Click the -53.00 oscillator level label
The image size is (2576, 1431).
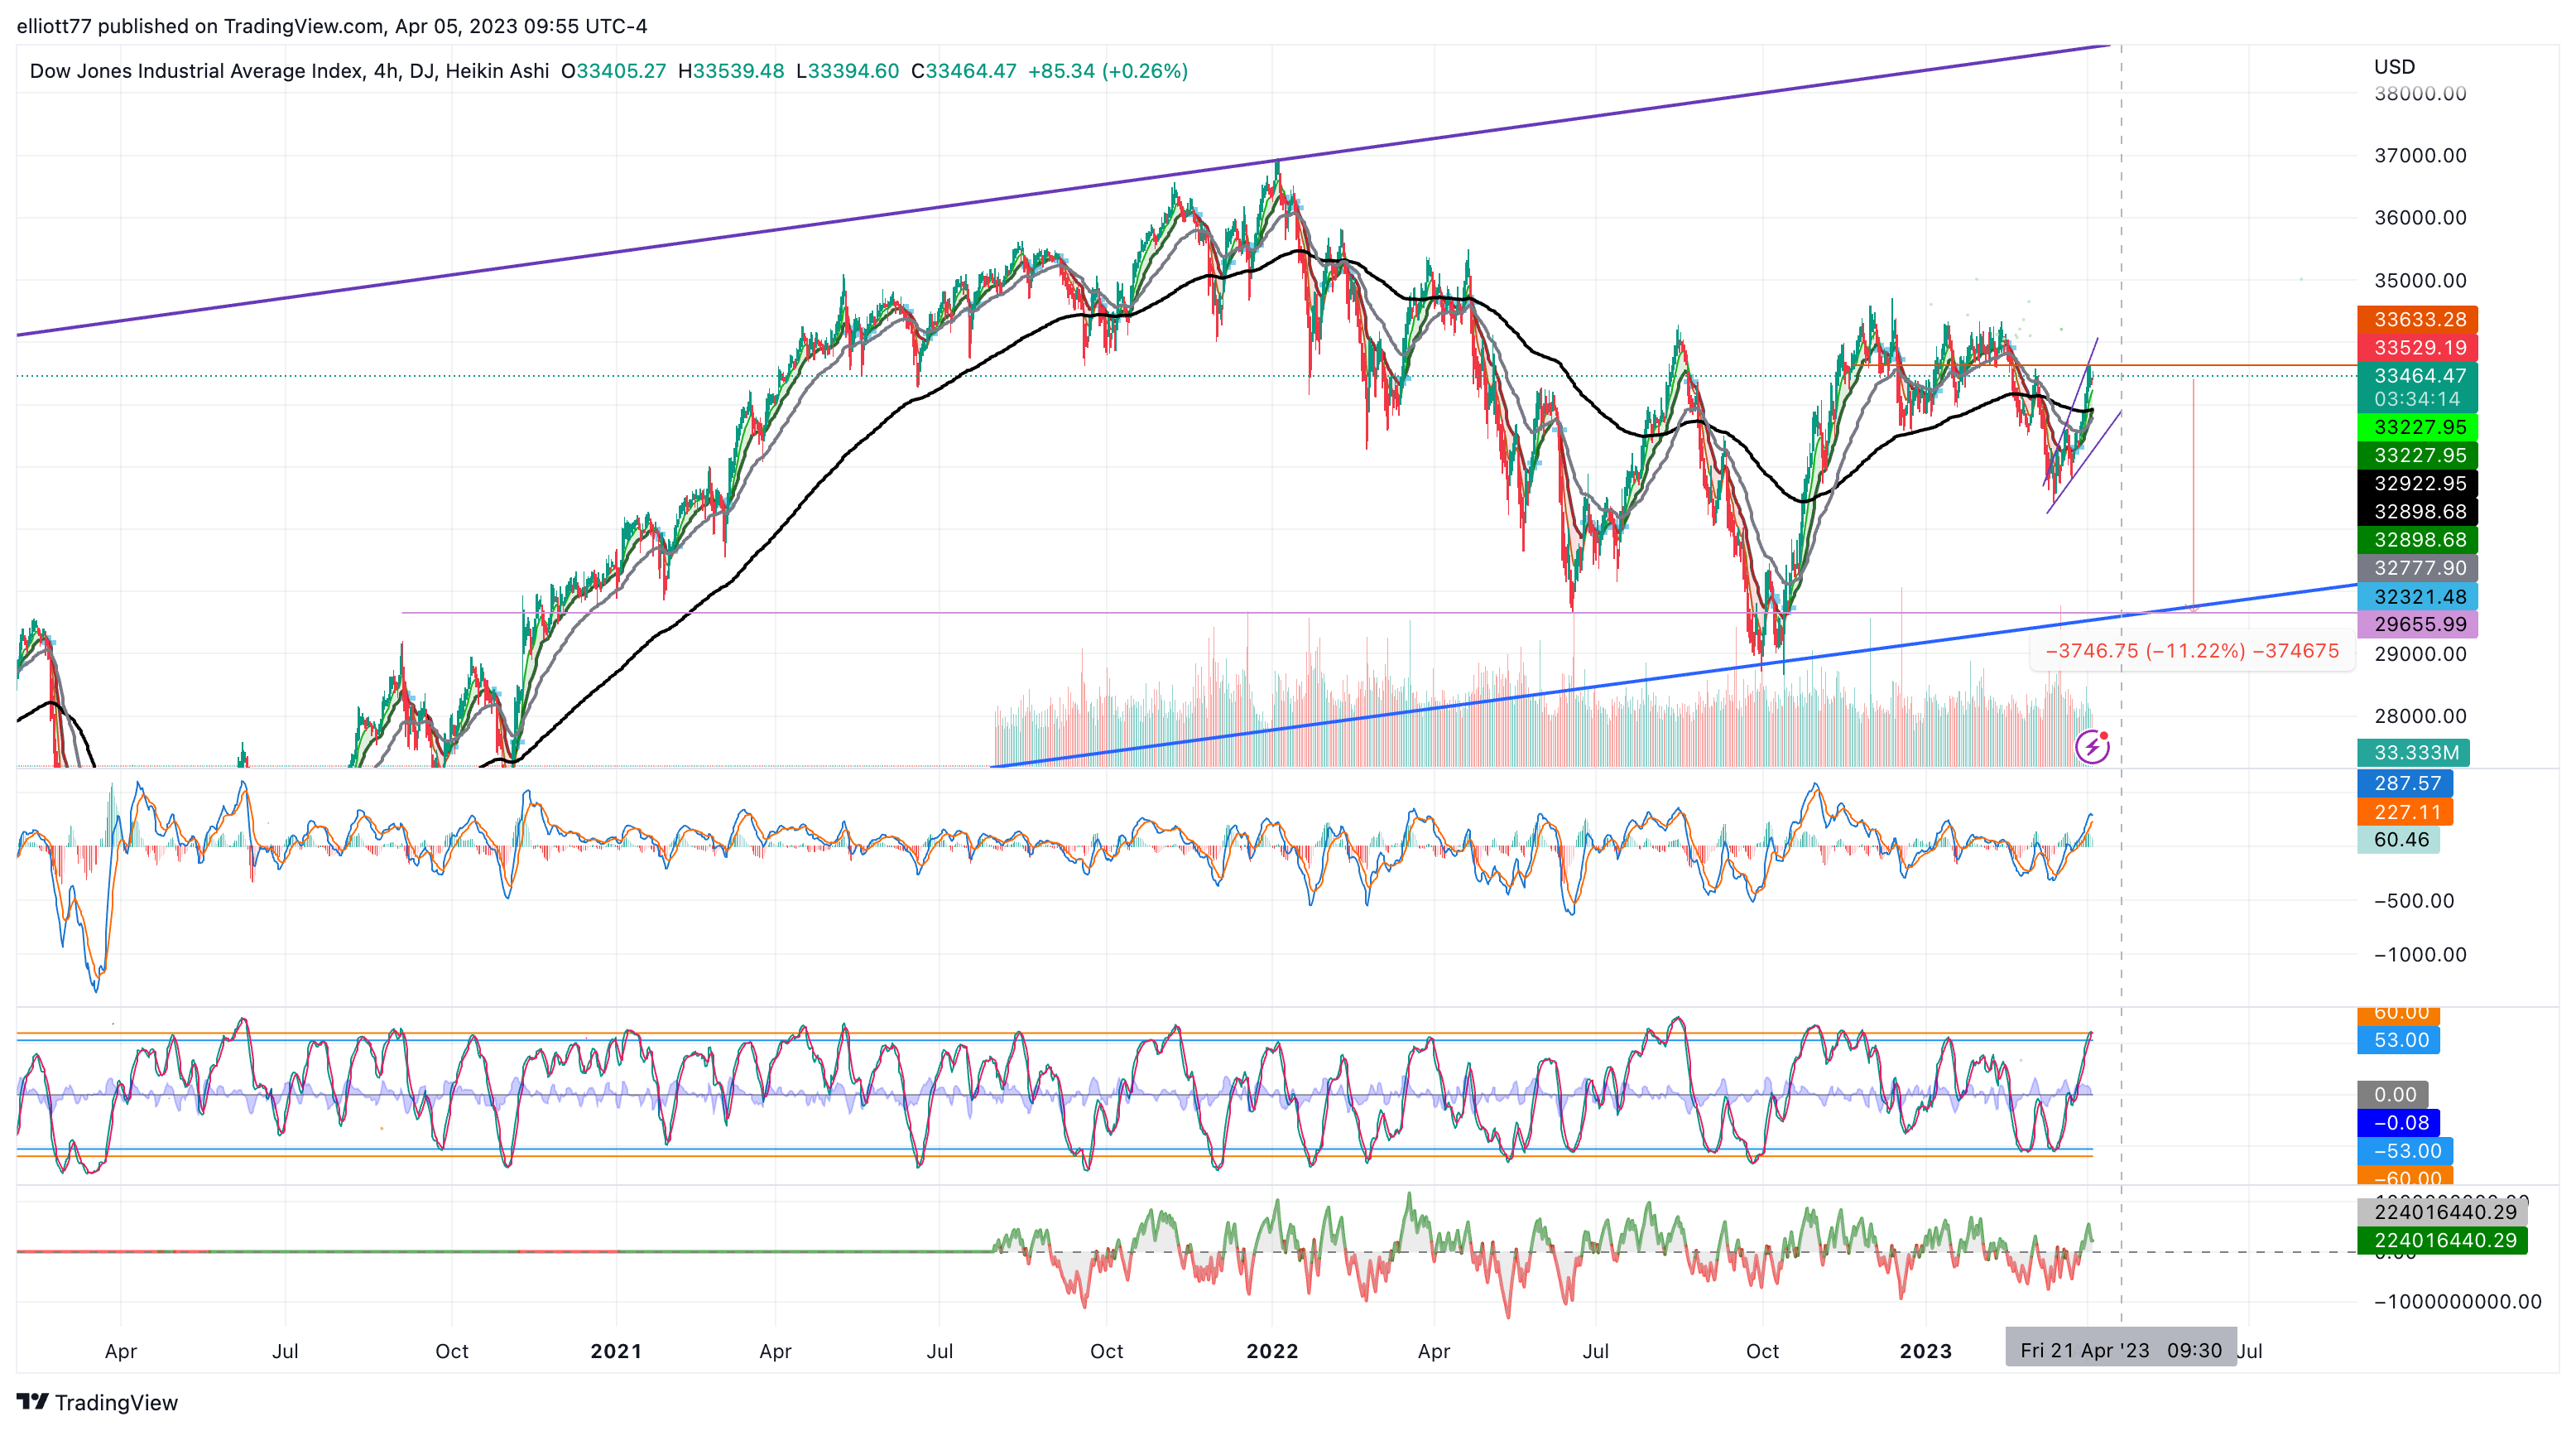[x=2405, y=1151]
